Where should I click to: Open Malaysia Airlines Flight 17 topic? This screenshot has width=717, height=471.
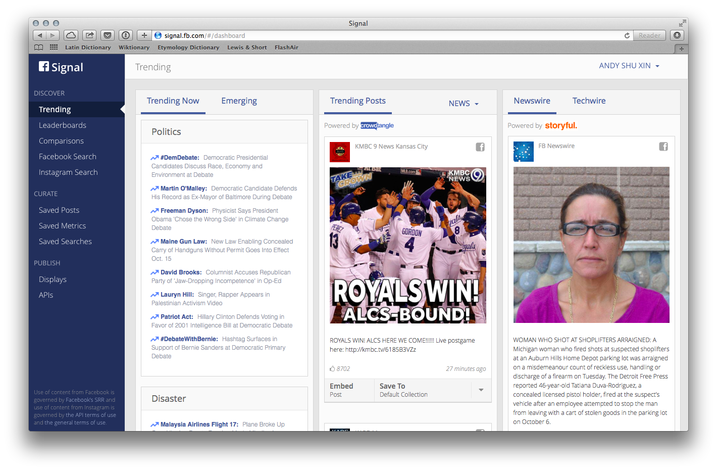[x=199, y=425]
